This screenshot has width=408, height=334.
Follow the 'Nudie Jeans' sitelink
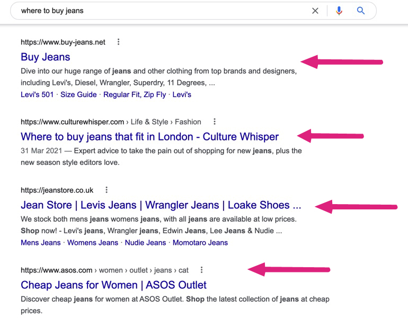click(x=145, y=243)
